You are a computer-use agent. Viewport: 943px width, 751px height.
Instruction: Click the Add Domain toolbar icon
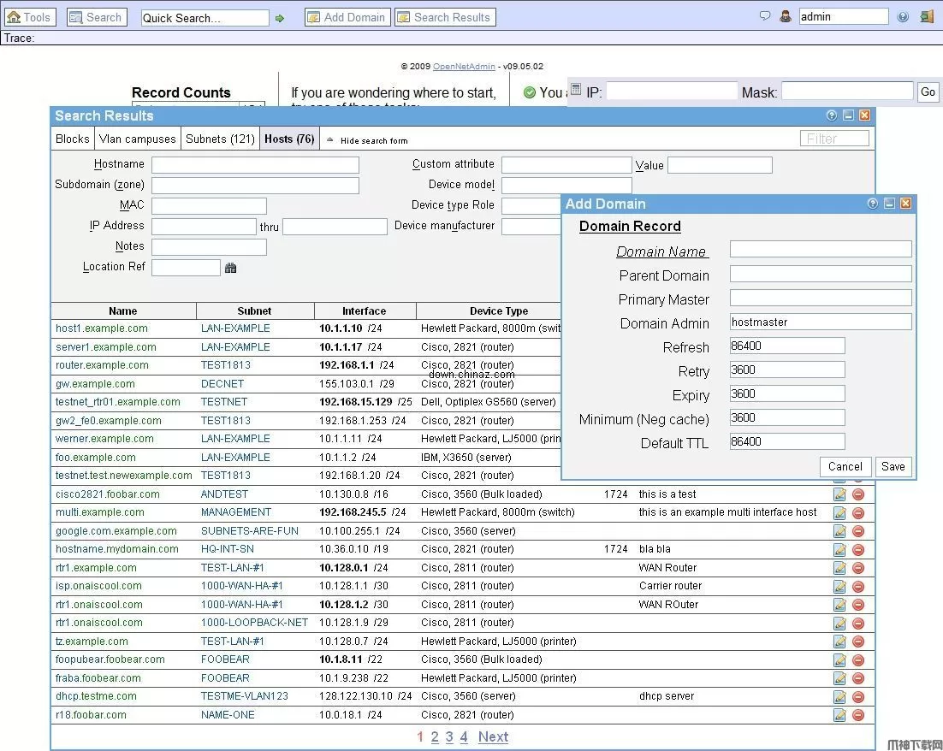[x=347, y=16]
